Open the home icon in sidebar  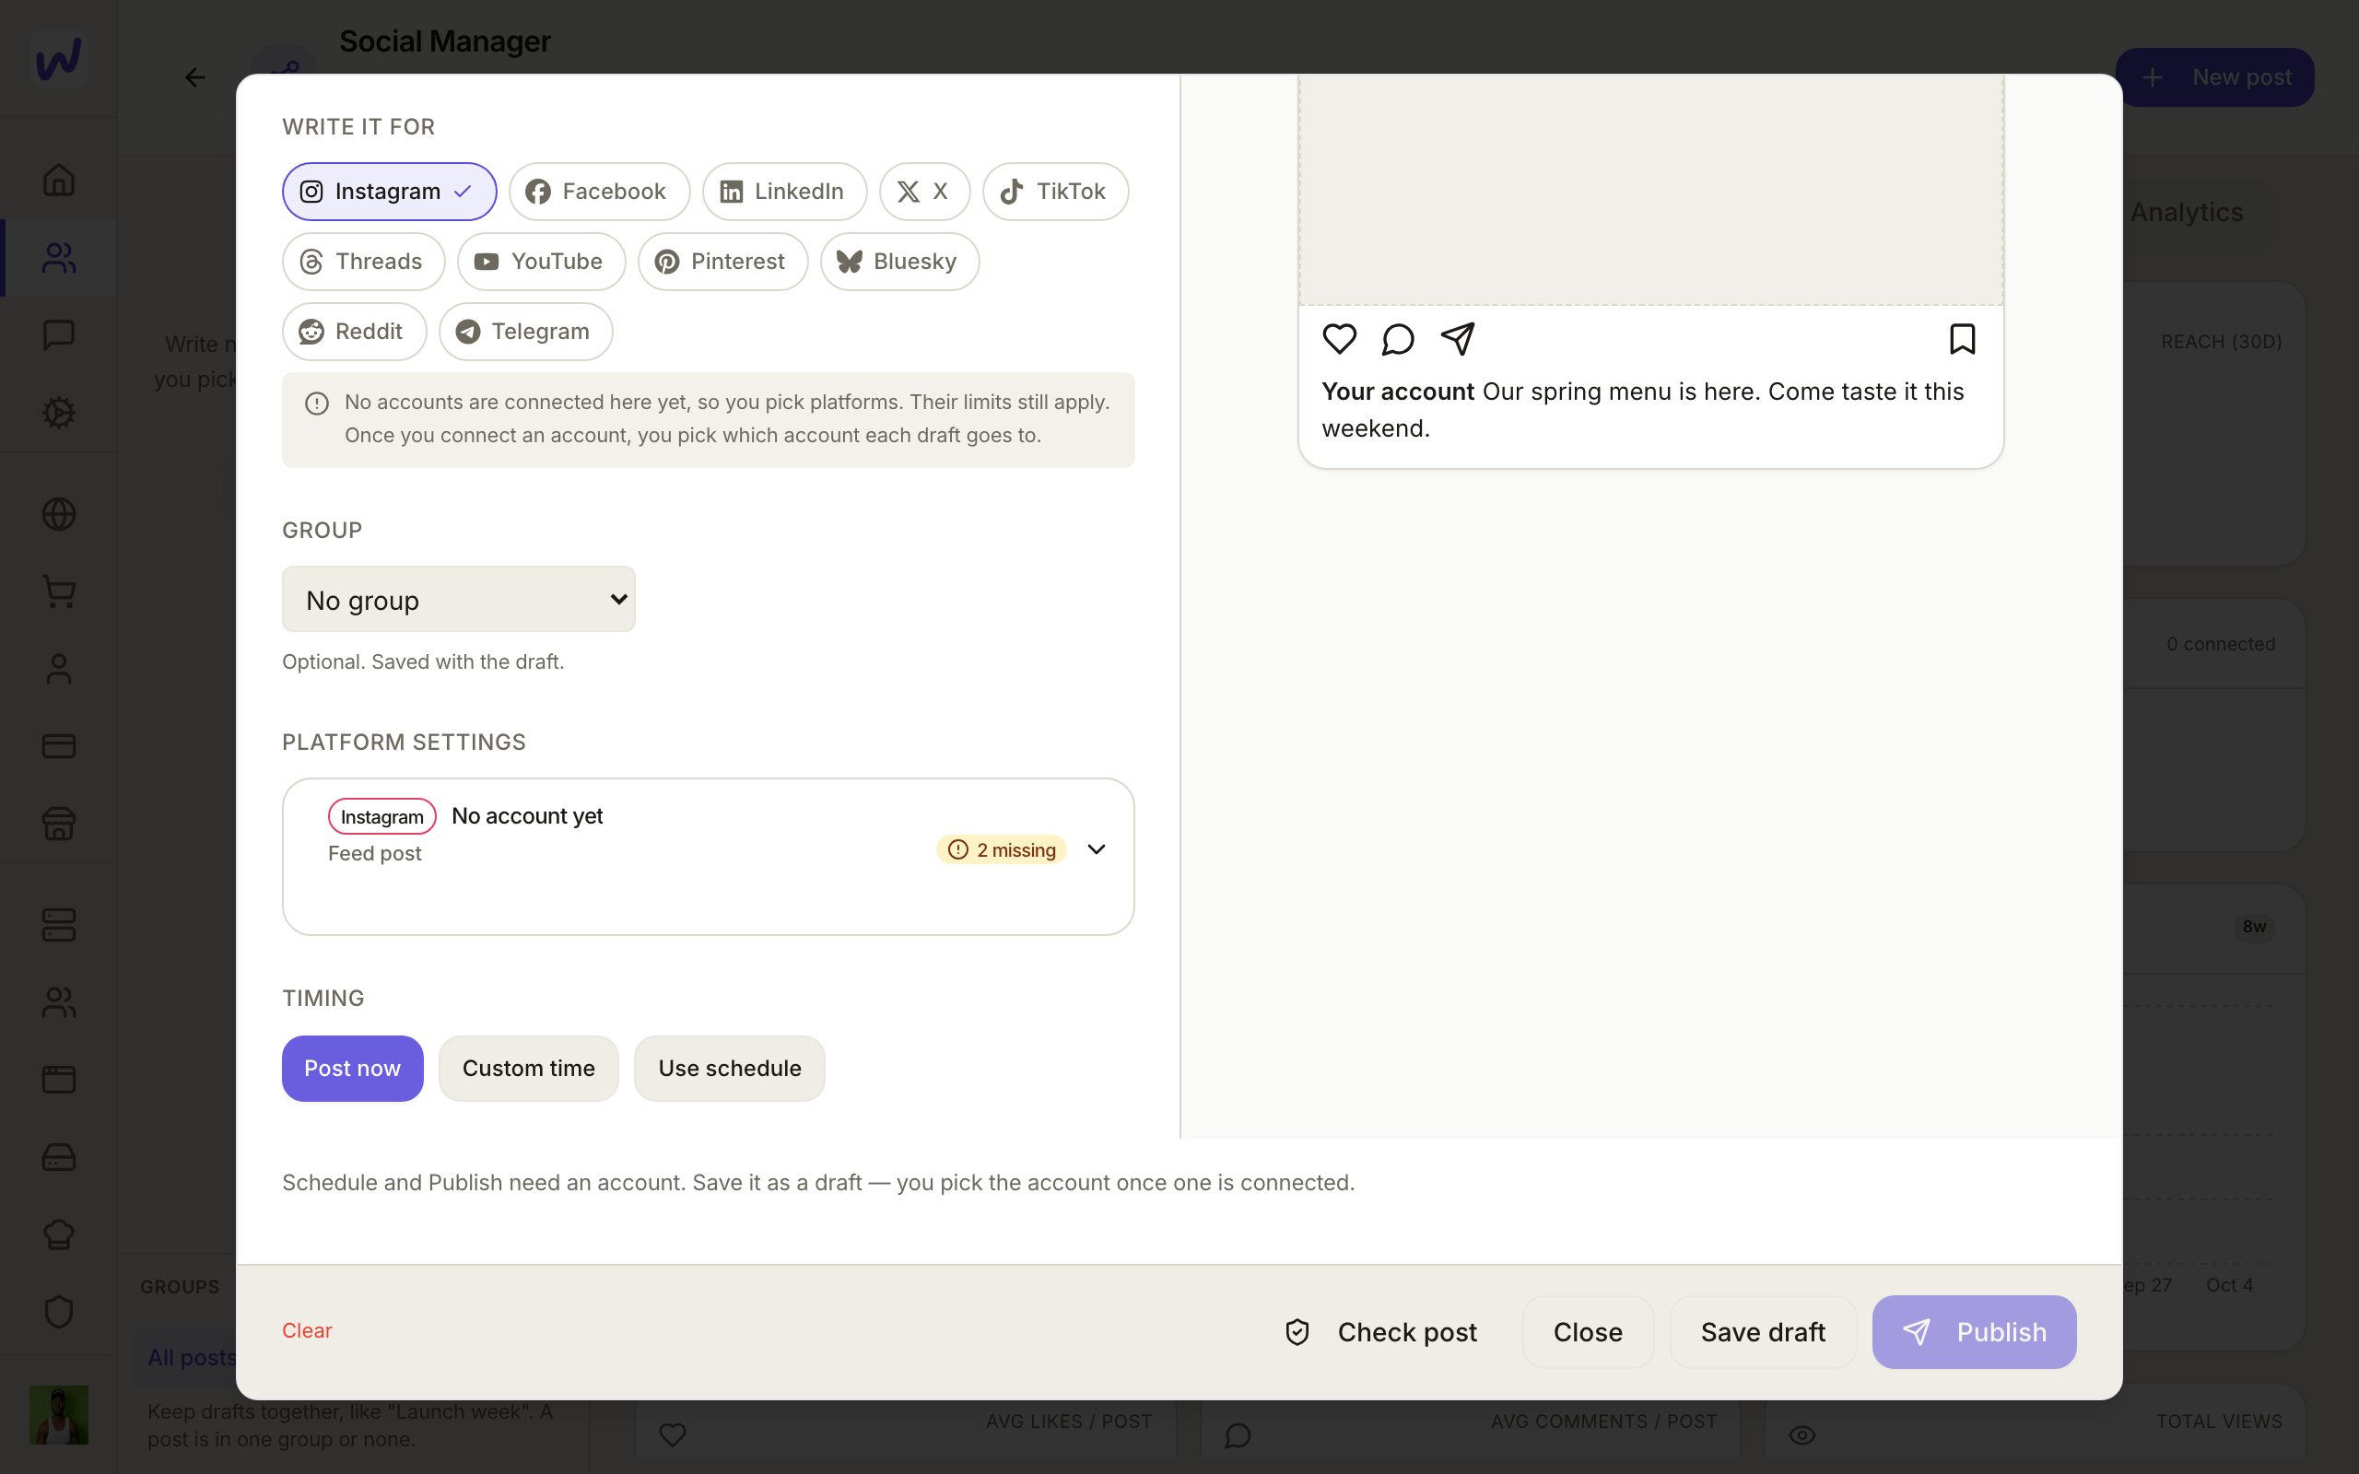point(58,180)
